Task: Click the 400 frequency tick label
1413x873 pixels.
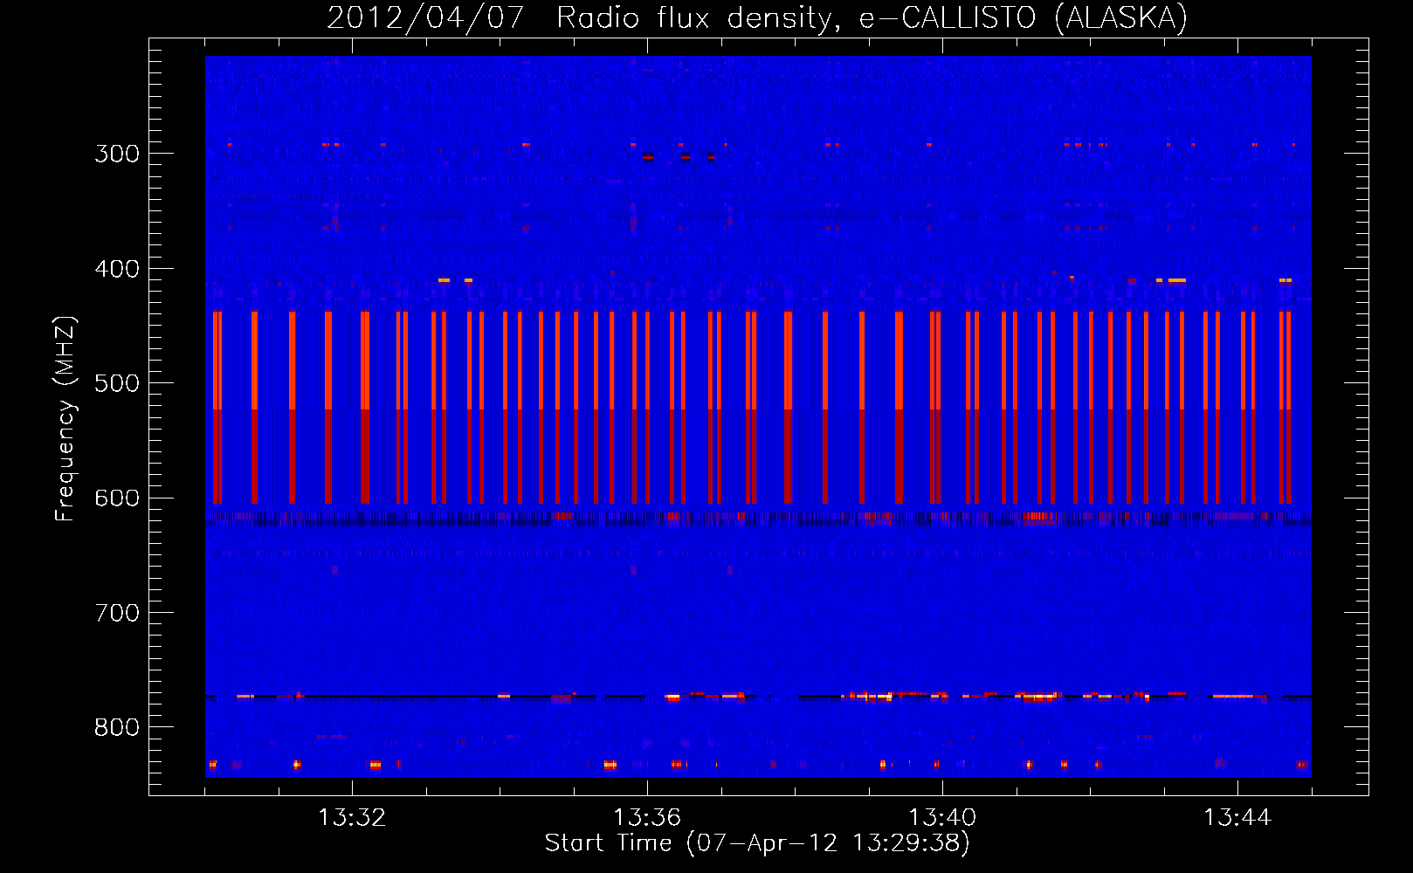Action: tap(117, 269)
